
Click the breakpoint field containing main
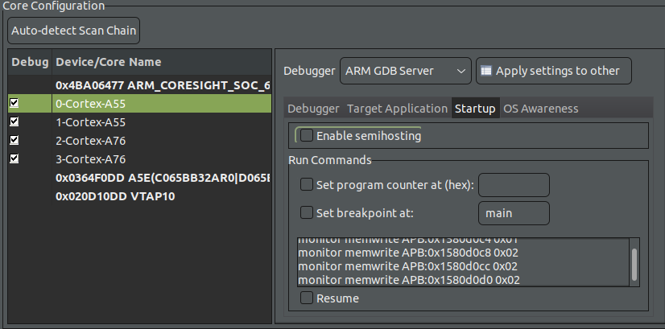(514, 213)
